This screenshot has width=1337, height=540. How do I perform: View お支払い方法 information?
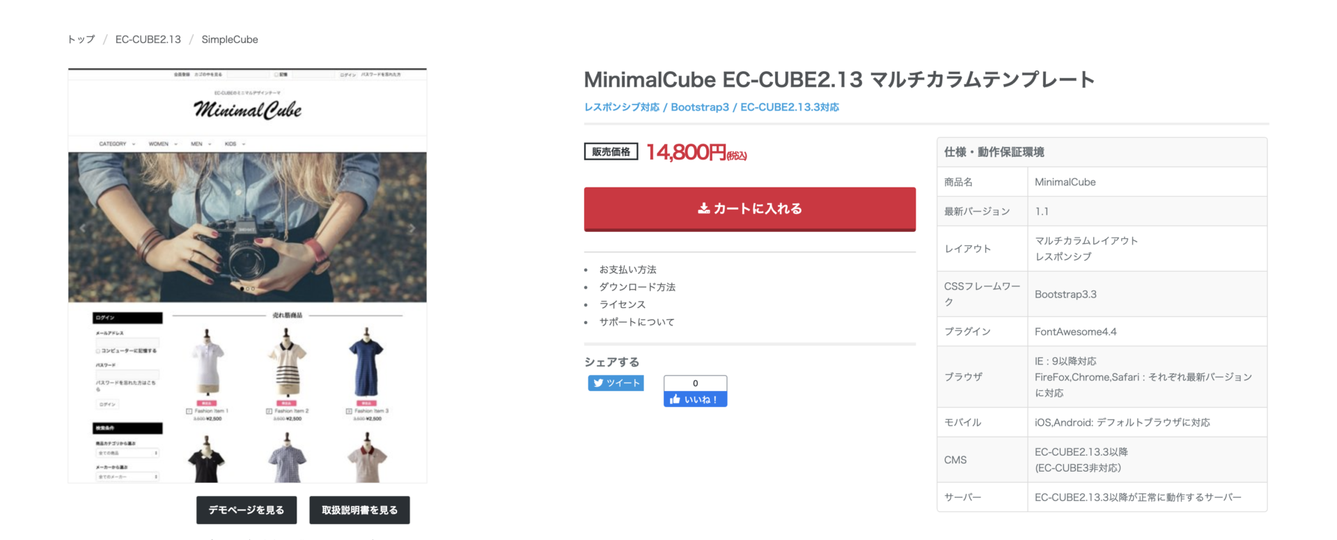pos(628,270)
